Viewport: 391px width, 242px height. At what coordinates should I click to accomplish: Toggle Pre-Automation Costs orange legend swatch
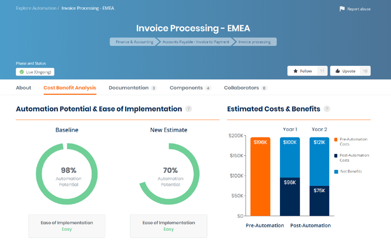(x=336, y=139)
